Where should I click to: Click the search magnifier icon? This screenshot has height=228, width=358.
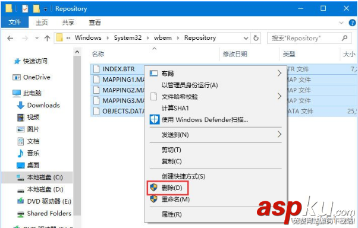(344, 38)
